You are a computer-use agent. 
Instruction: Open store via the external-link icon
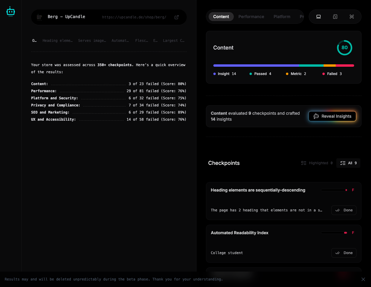[176, 17]
